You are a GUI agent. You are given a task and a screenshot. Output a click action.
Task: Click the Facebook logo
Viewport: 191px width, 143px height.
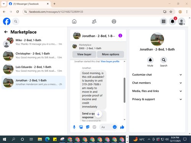(x=6, y=21)
